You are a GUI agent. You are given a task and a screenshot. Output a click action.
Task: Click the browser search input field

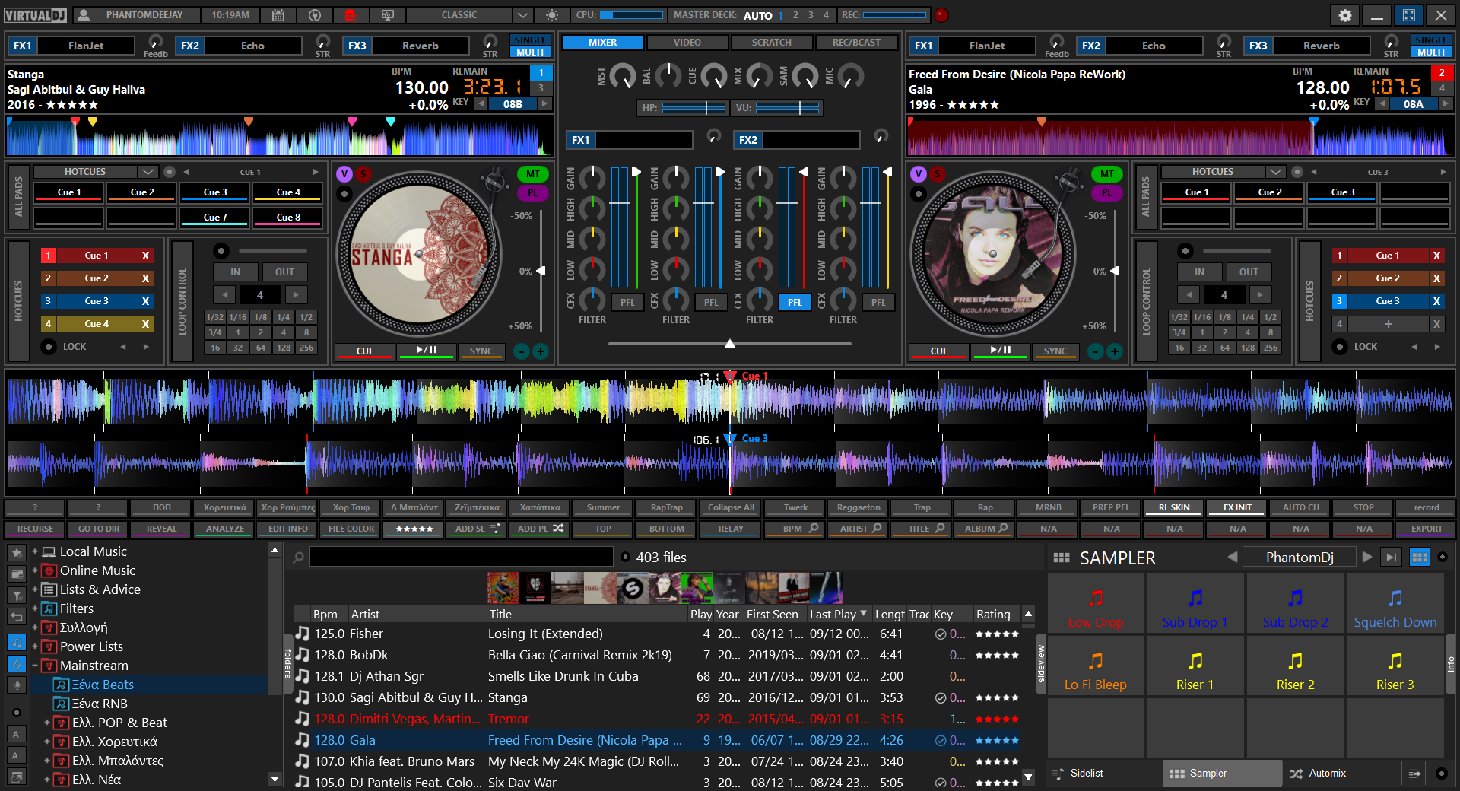[x=461, y=557]
